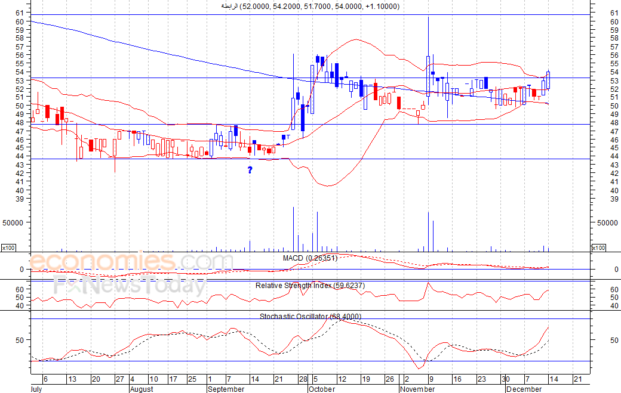Screen dimensions: 621x393
Task: Click date label 23 in November
Action: click(481, 379)
